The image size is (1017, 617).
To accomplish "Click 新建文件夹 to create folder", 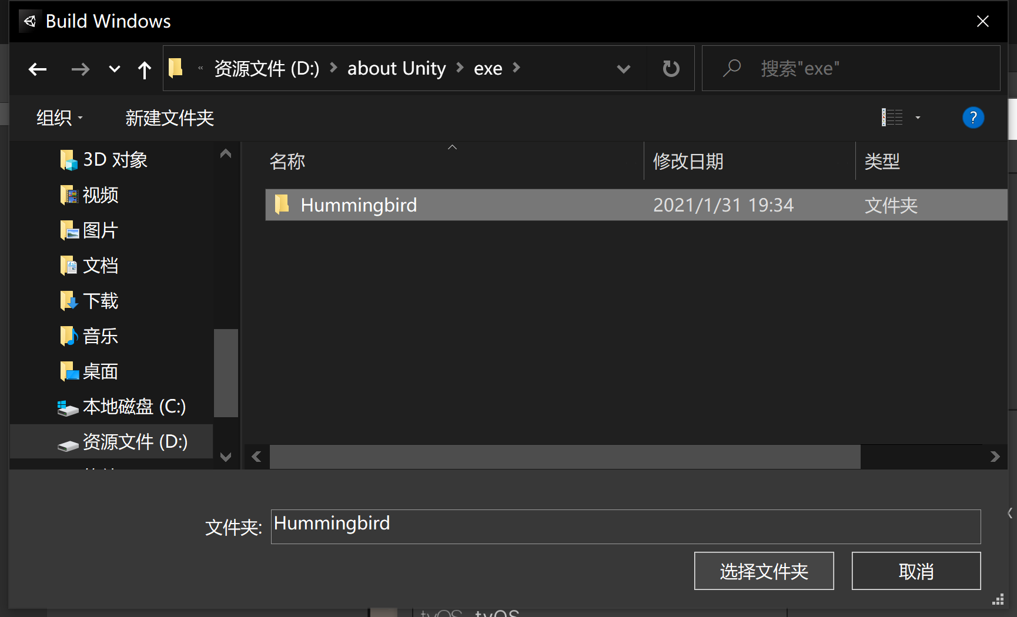I will click(169, 118).
